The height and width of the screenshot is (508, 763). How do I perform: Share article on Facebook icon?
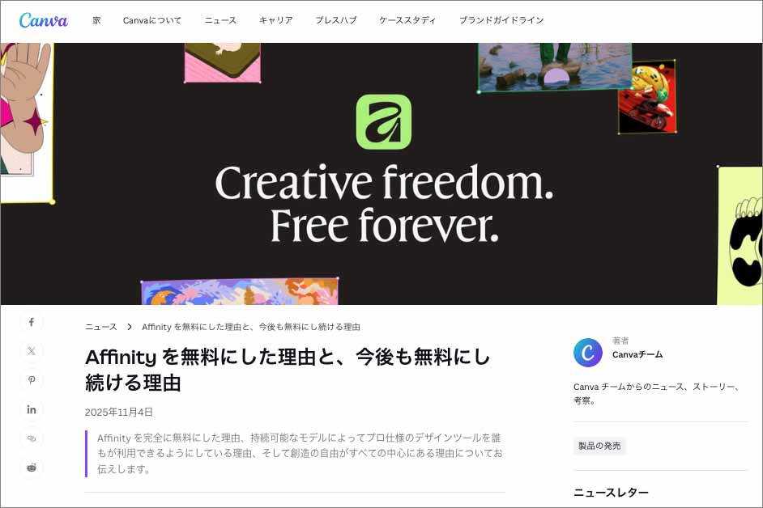click(32, 322)
